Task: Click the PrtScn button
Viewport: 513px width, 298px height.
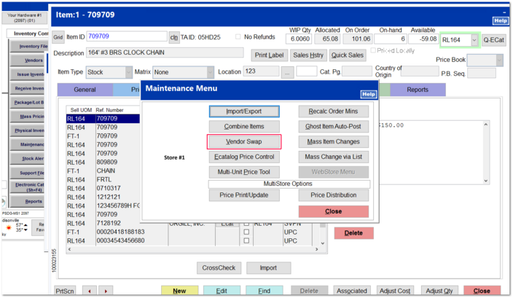Action: pos(65,291)
